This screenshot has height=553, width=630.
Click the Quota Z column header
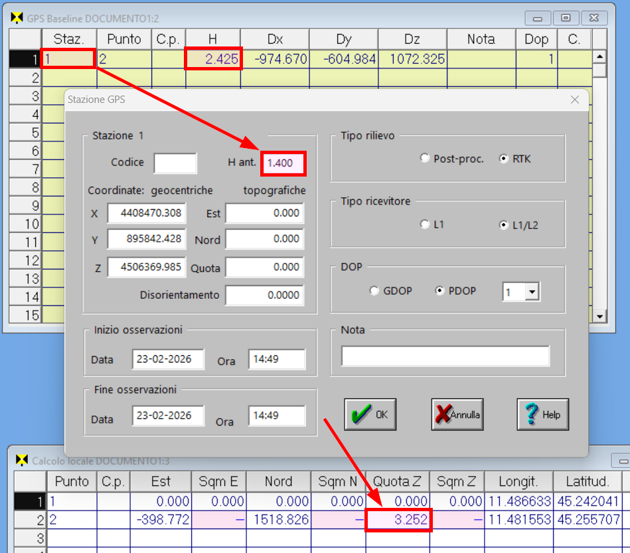tap(397, 481)
